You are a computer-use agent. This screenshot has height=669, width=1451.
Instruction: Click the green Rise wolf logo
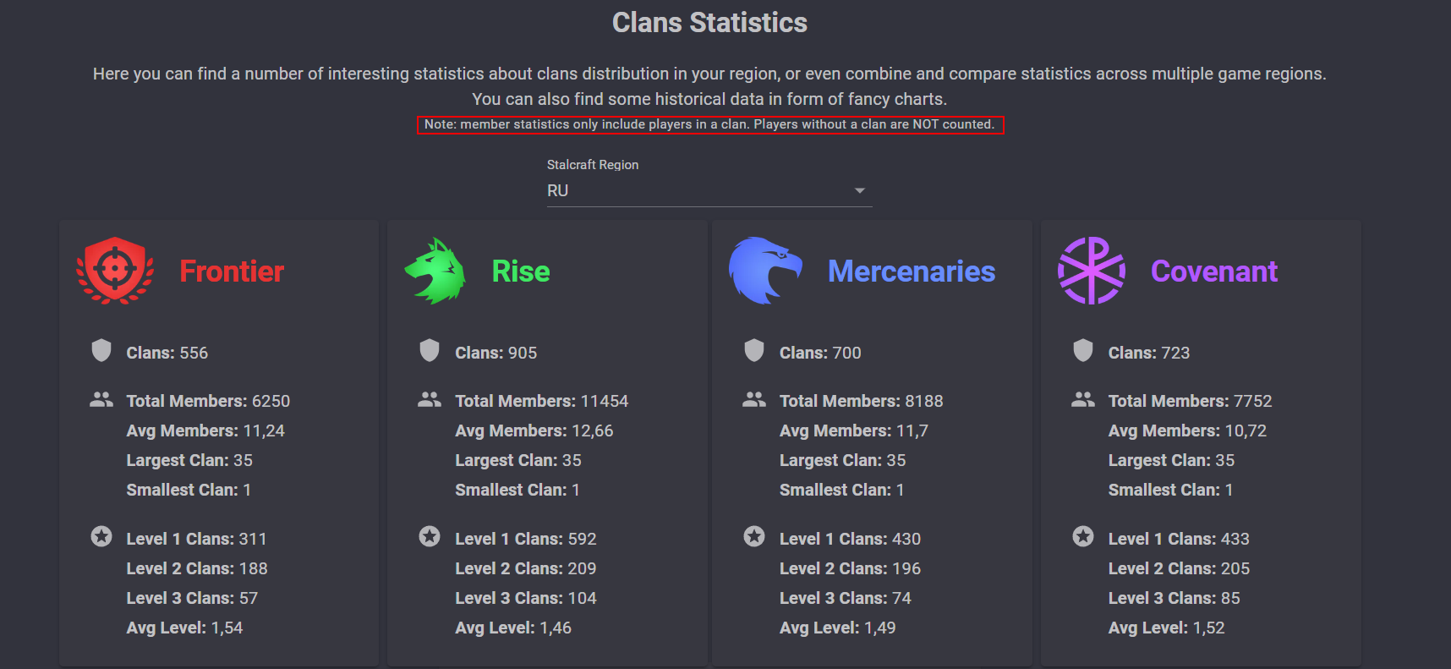[435, 271]
